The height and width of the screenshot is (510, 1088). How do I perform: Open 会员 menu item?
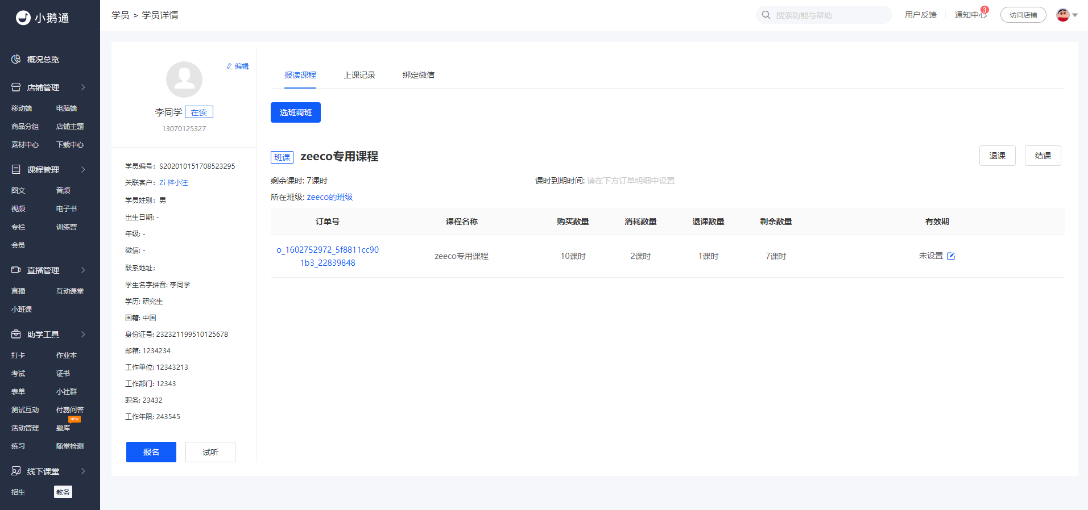18,245
